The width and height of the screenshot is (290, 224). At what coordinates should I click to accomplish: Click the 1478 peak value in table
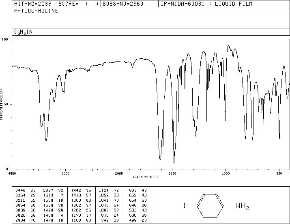pos(48,220)
